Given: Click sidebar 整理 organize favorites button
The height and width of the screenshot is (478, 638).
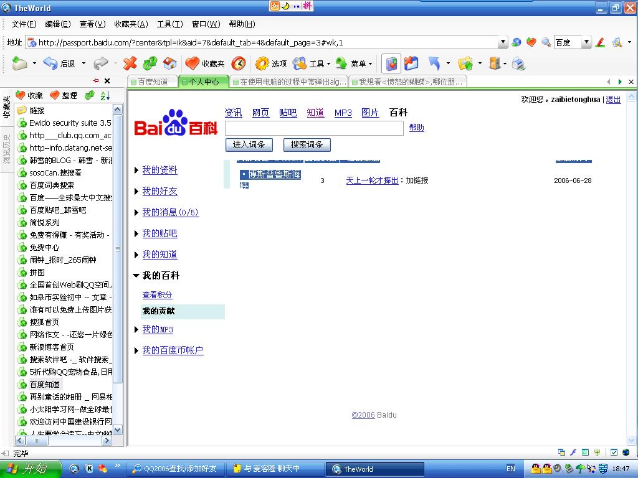Looking at the screenshot, I should 64,95.
